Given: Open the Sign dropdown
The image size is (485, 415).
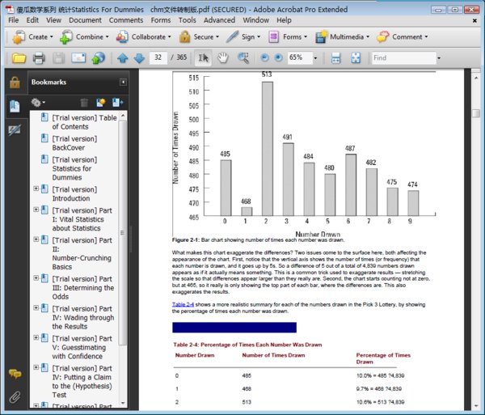Looking at the screenshot, I should pos(243,37).
